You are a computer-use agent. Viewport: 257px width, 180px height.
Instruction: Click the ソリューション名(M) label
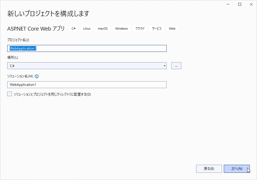tap(20, 76)
